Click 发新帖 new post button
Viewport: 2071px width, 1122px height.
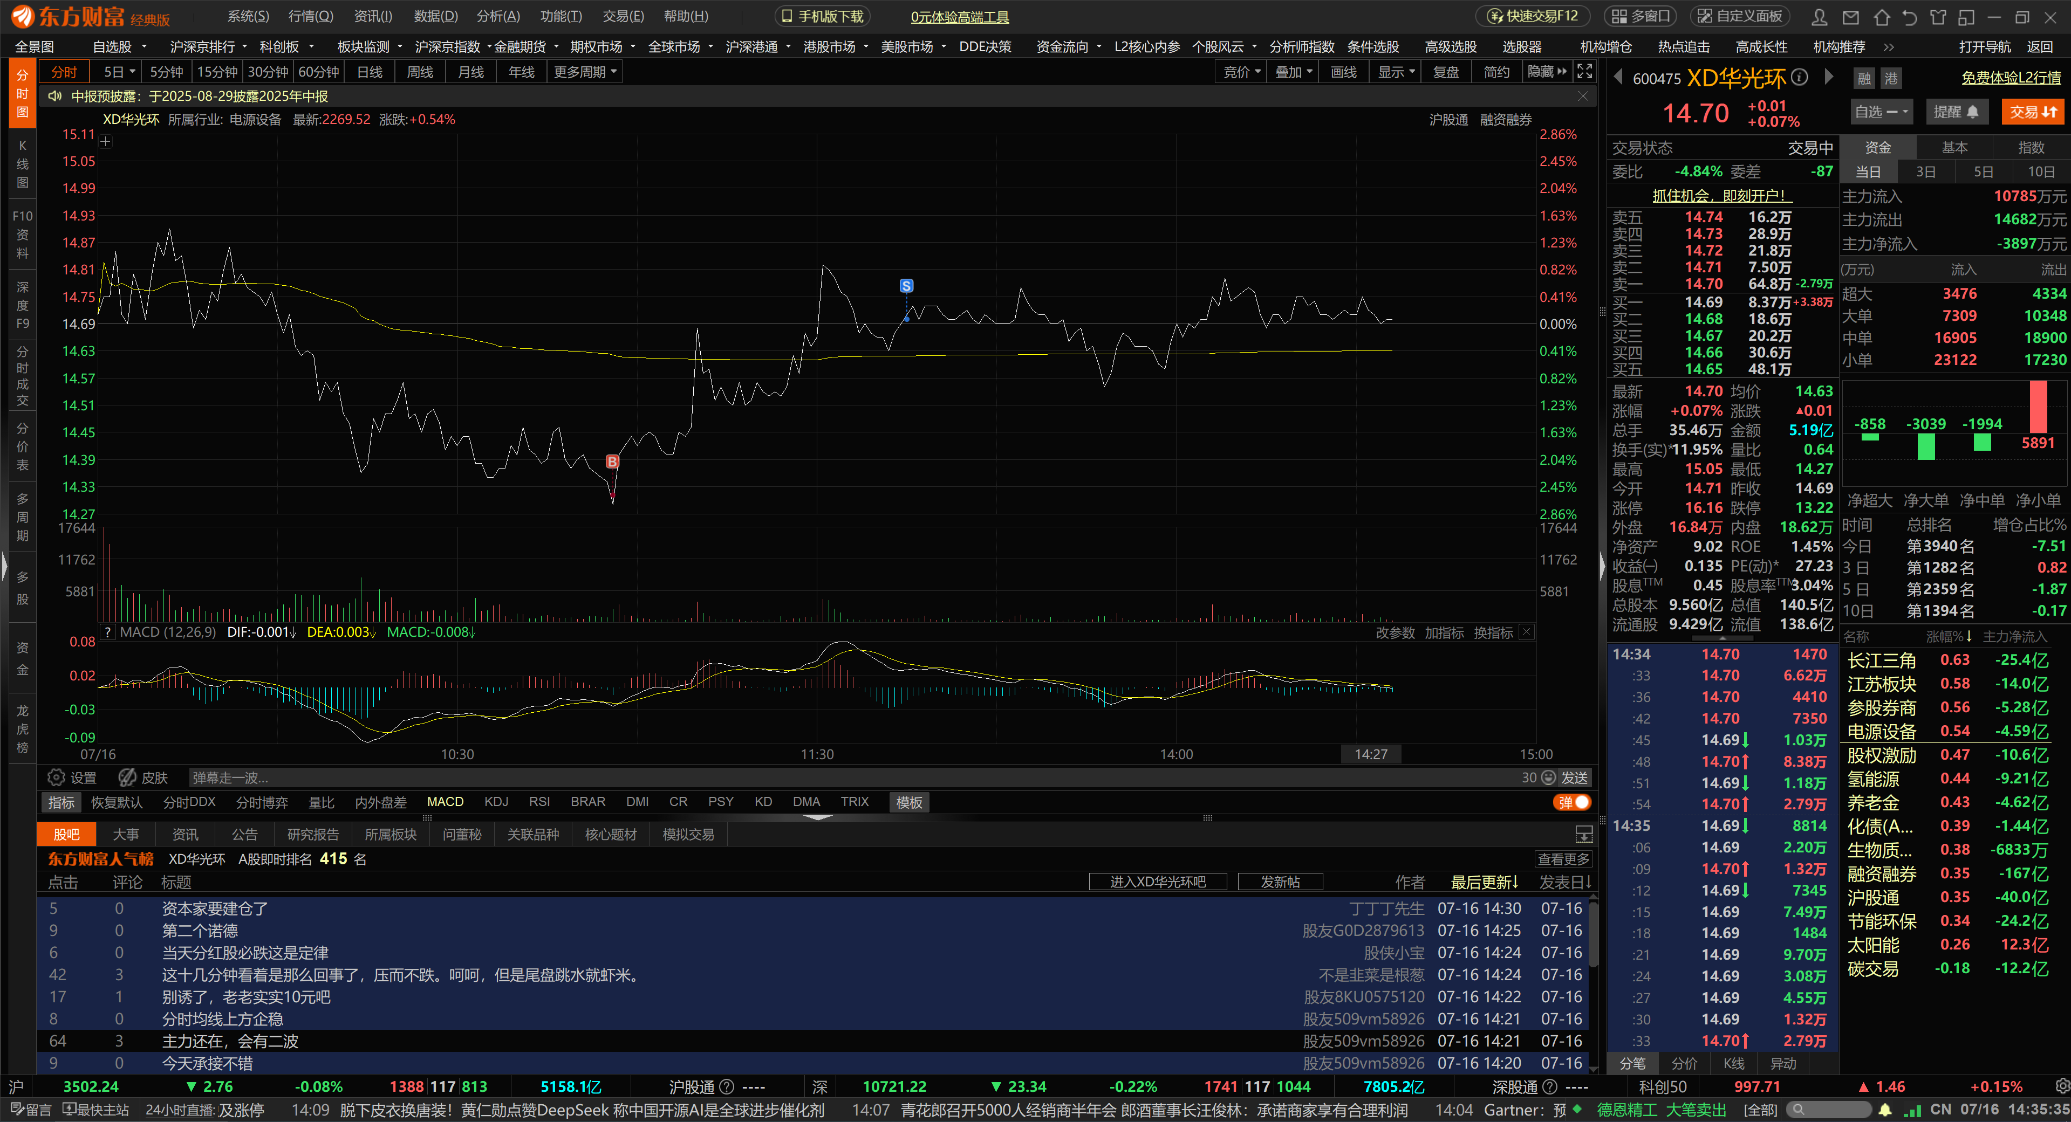coord(1280,882)
